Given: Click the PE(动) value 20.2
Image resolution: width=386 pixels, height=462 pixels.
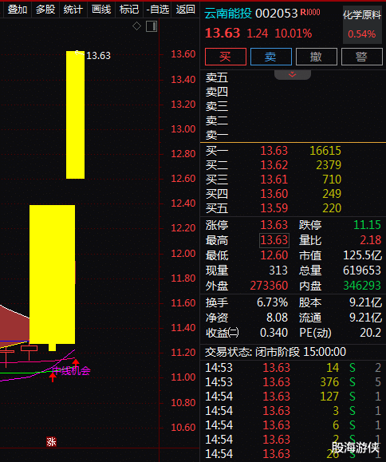Looking at the screenshot, I should coord(371,333).
